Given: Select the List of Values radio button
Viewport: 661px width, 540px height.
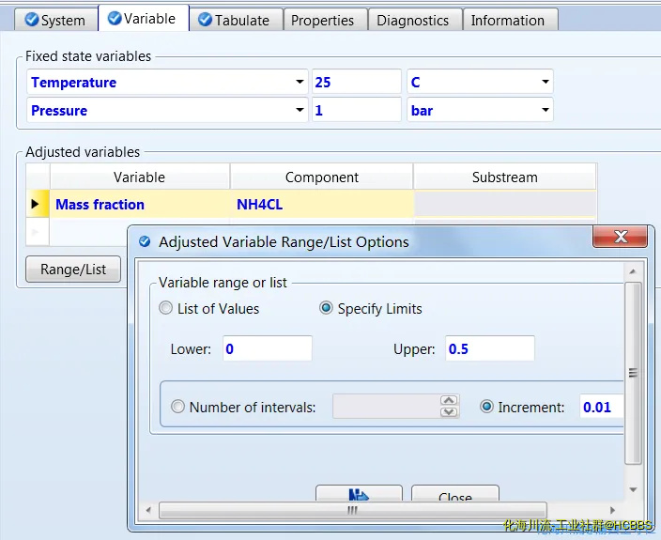Looking at the screenshot, I should pyautogui.click(x=166, y=308).
